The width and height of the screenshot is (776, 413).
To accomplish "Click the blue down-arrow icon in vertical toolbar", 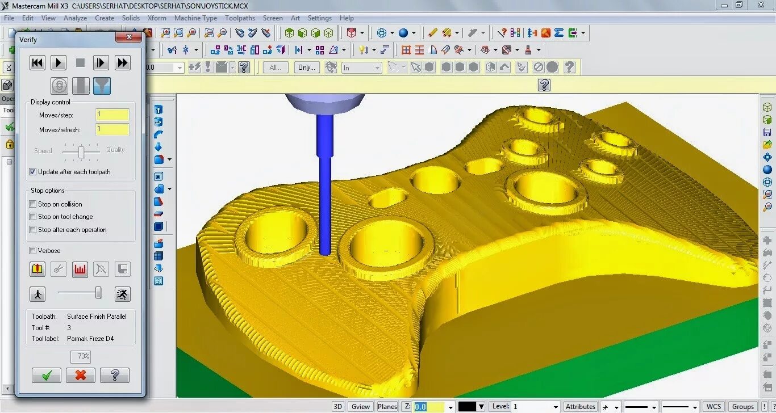I will click(x=158, y=146).
